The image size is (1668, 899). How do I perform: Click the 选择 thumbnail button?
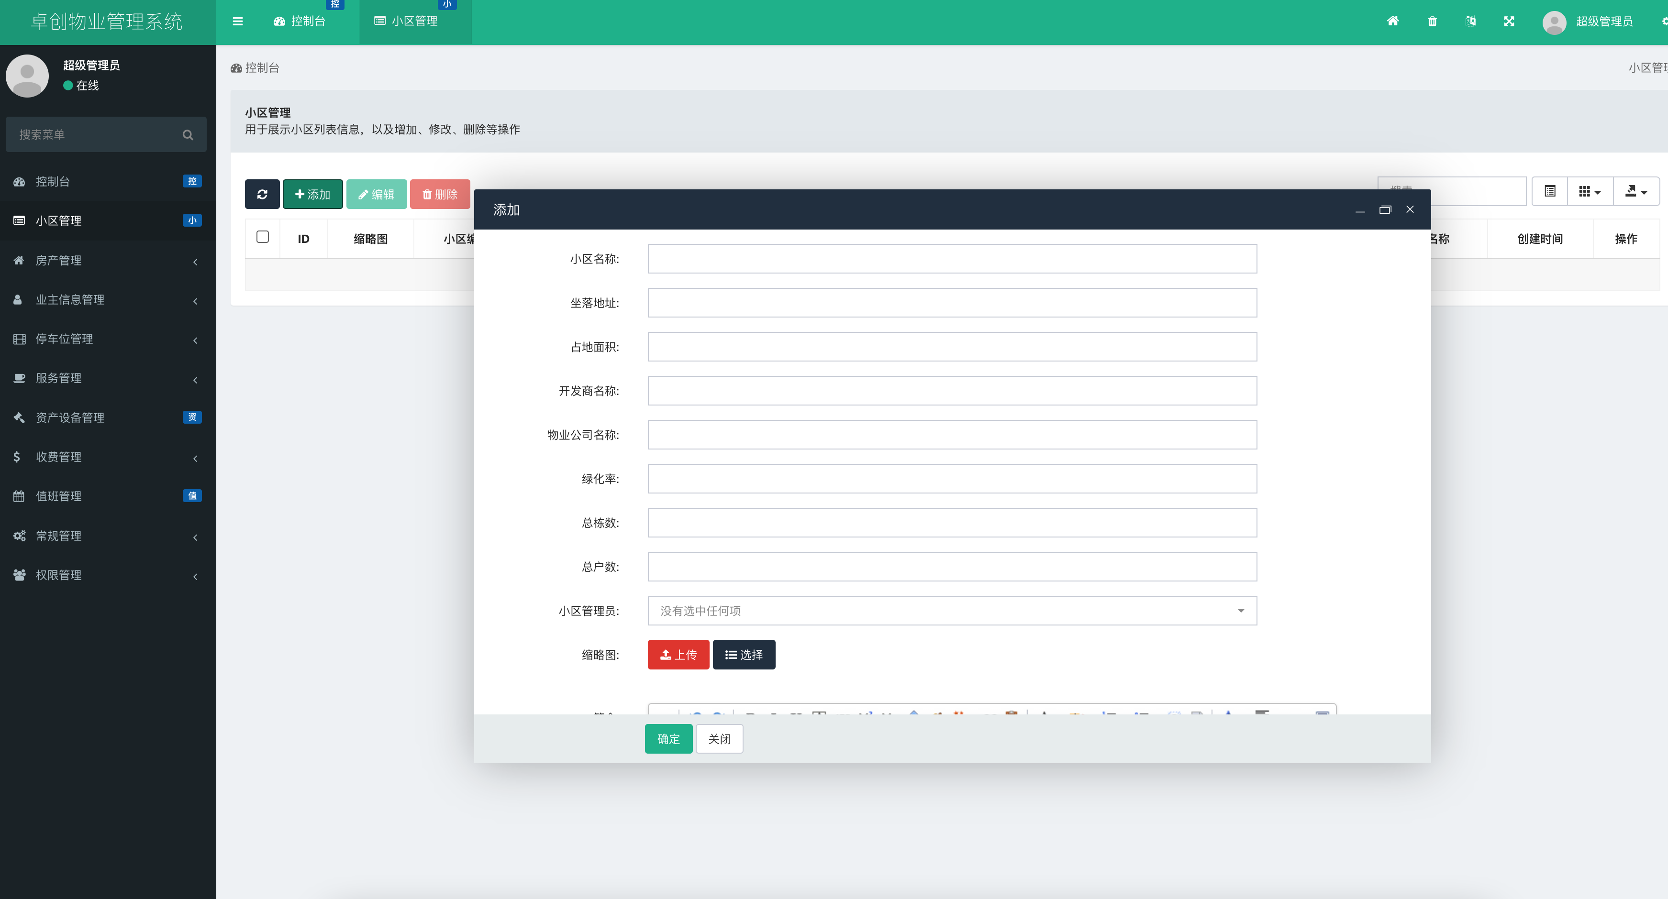[x=744, y=654]
